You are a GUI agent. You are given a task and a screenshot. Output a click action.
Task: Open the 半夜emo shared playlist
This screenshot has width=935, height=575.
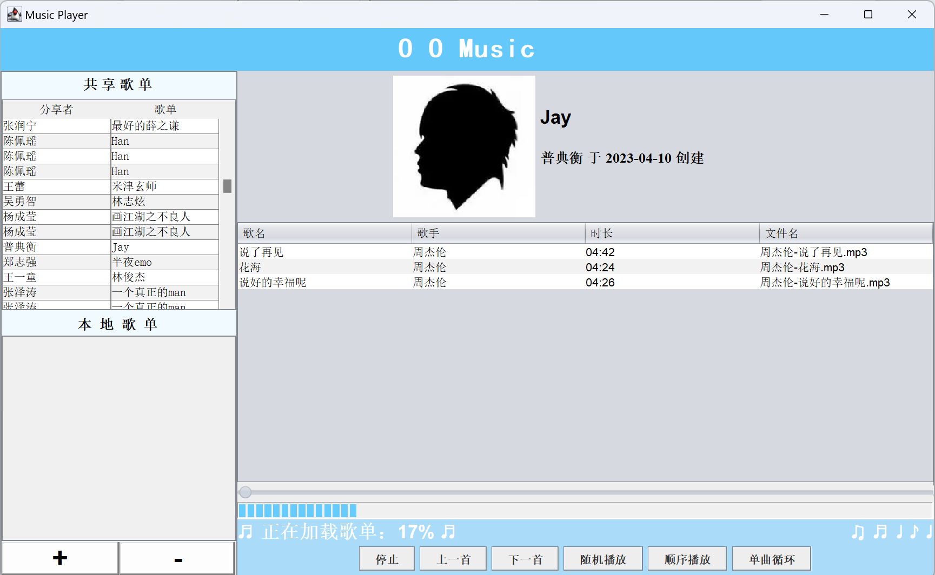[132, 262]
